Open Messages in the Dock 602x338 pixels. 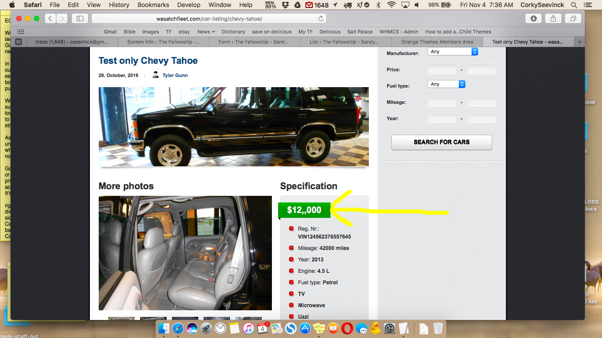coord(361,328)
